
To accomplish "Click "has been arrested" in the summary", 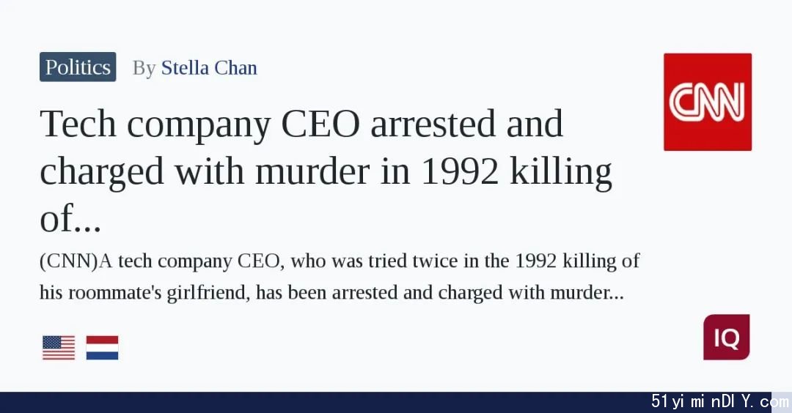I will [x=327, y=292].
